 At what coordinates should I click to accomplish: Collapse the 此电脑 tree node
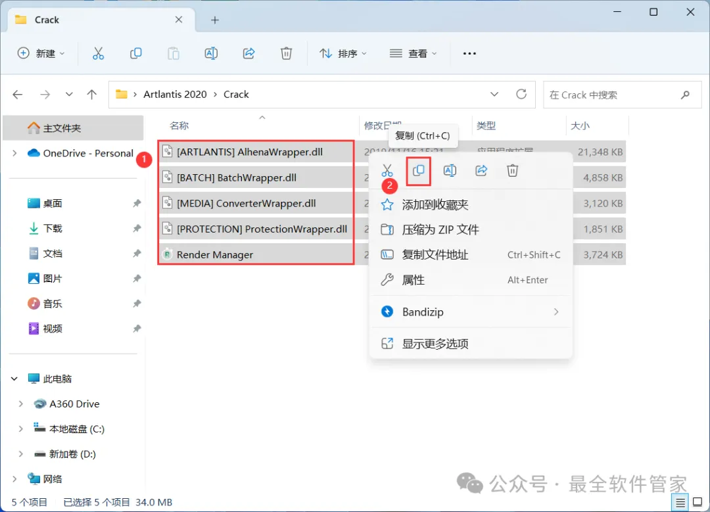click(x=14, y=379)
